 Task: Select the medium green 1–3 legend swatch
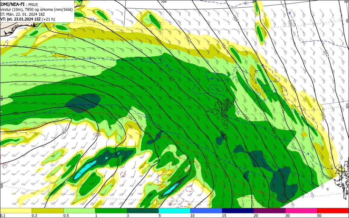pos(111,211)
